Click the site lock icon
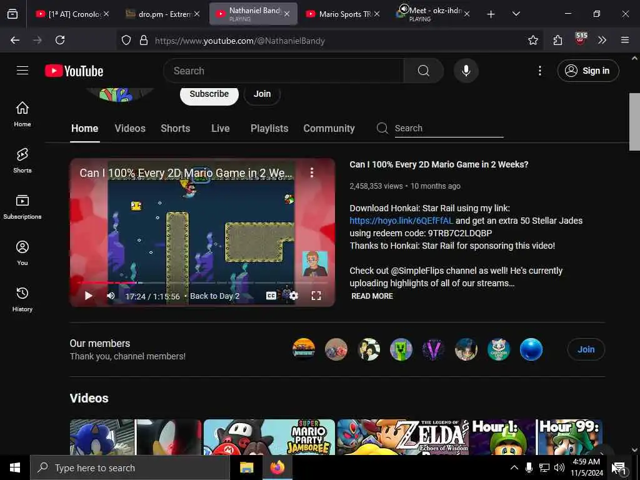Image resolution: width=640 pixels, height=480 pixels. 144,40
